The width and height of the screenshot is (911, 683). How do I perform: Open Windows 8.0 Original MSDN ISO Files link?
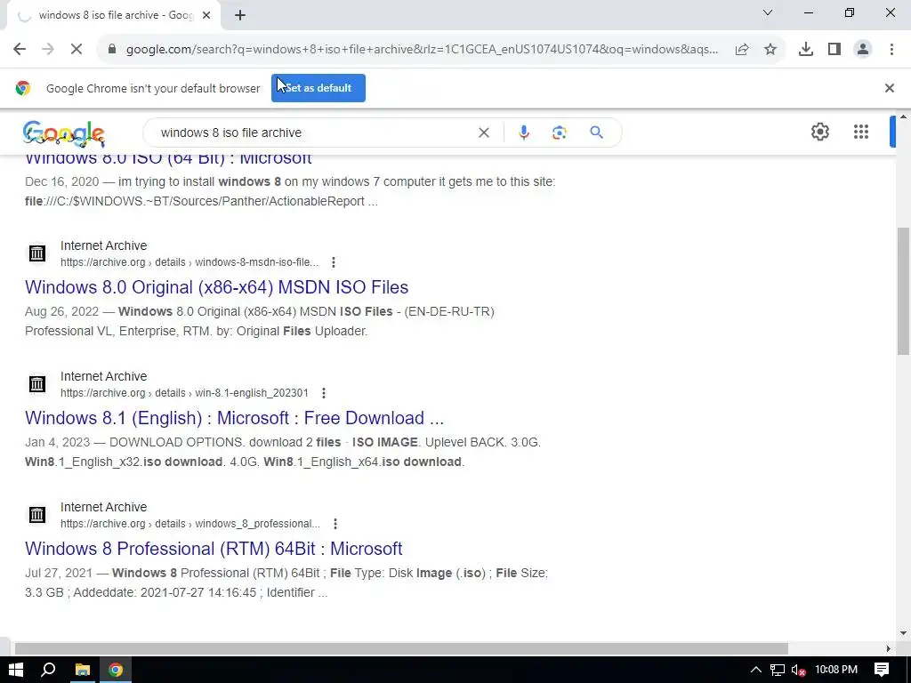pos(217,287)
